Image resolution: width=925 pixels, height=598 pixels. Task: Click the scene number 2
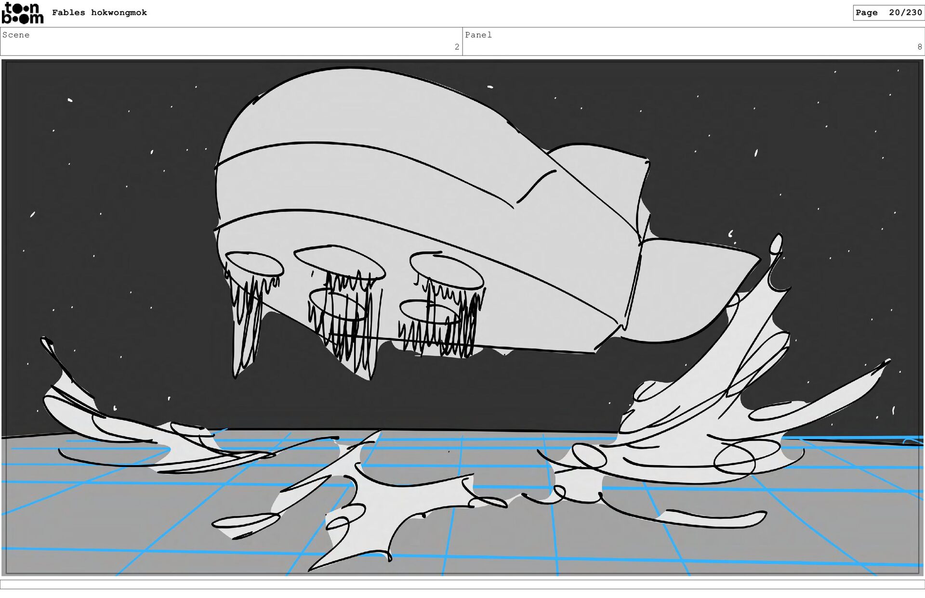pyautogui.click(x=457, y=47)
